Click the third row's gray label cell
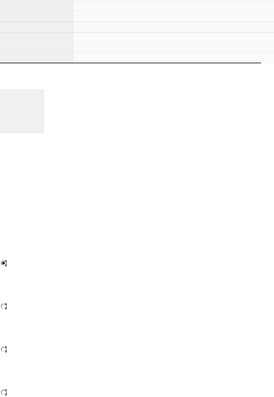 (x=37, y=27)
